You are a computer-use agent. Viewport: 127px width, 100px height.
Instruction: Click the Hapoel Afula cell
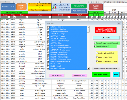[x=61, y=93]
